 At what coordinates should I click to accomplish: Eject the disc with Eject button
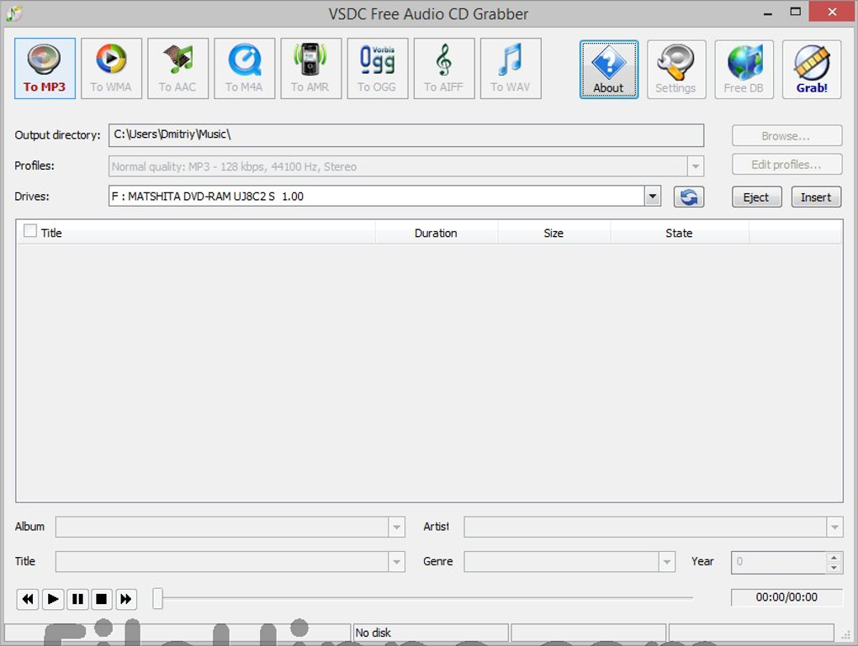[755, 197]
